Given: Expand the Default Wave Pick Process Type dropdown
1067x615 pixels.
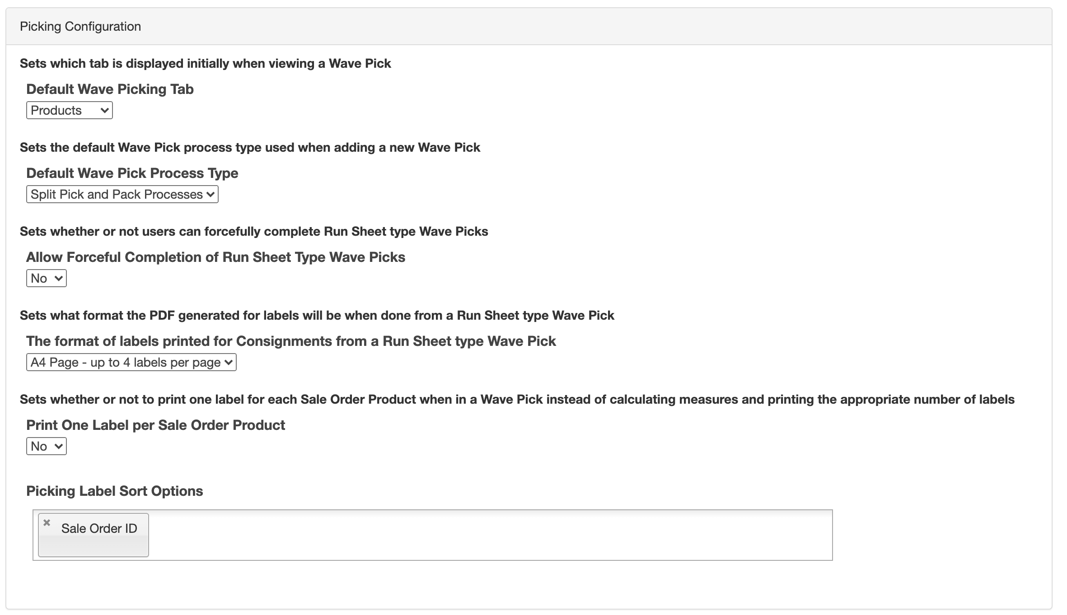Looking at the screenshot, I should point(122,194).
